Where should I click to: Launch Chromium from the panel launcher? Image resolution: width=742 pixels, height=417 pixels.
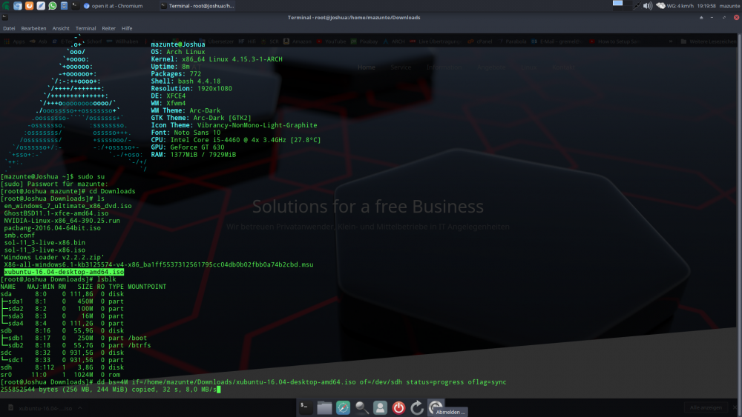click(18, 6)
